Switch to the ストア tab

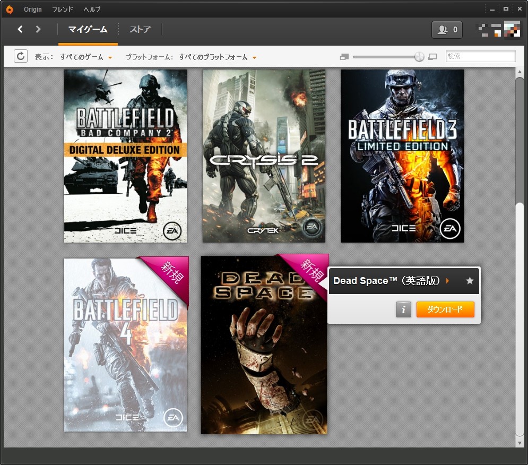(140, 30)
